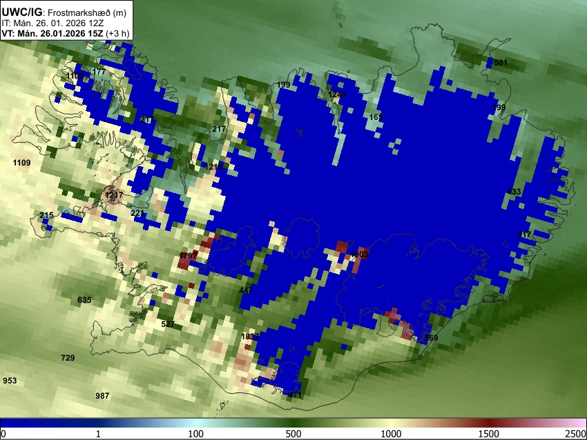Click the map value label 317

(x=524, y=234)
